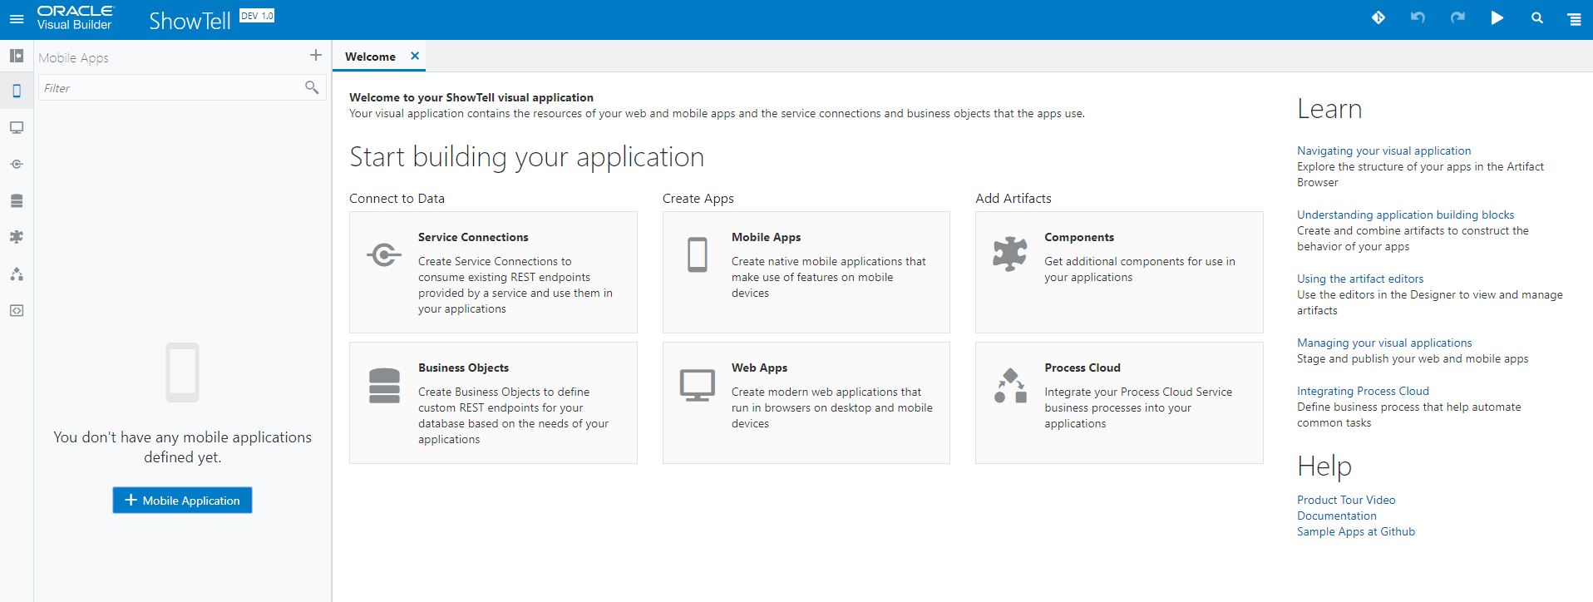Open Understanding application building blocks link

coord(1405,215)
